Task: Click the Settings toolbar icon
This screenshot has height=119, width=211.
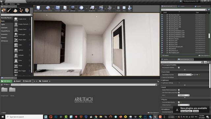Action: [x=73, y=9]
